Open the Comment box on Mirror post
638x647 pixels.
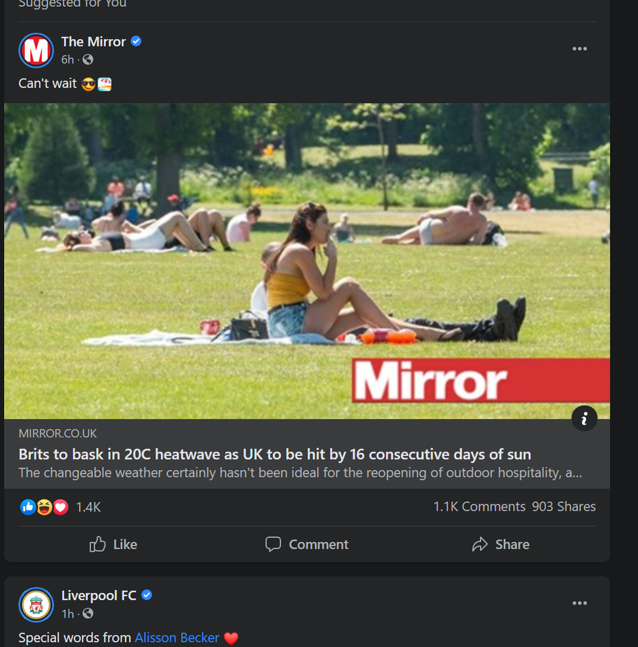point(307,544)
